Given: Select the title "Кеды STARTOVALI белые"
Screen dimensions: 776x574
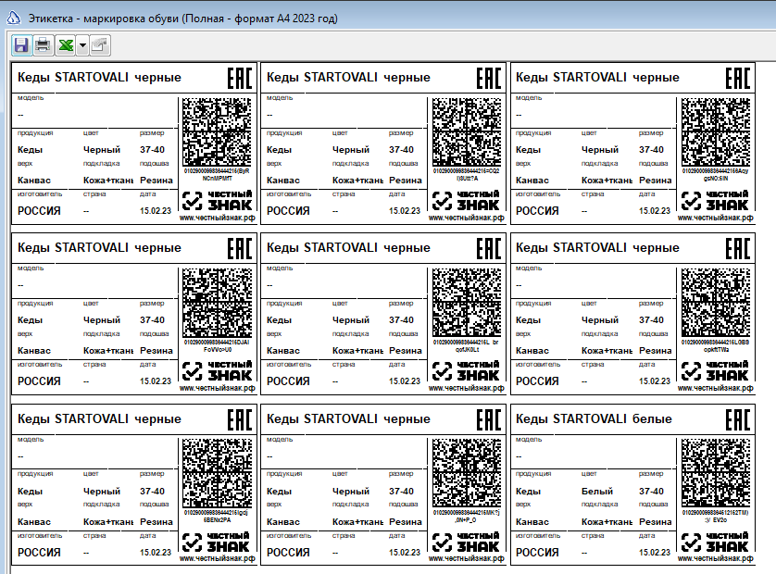Looking at the screenshot, I should [594, 419].
